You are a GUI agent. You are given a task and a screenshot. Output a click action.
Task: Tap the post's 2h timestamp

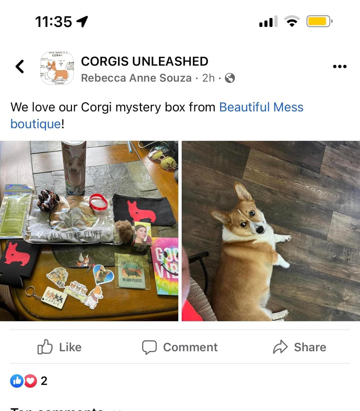coord(209,78)
